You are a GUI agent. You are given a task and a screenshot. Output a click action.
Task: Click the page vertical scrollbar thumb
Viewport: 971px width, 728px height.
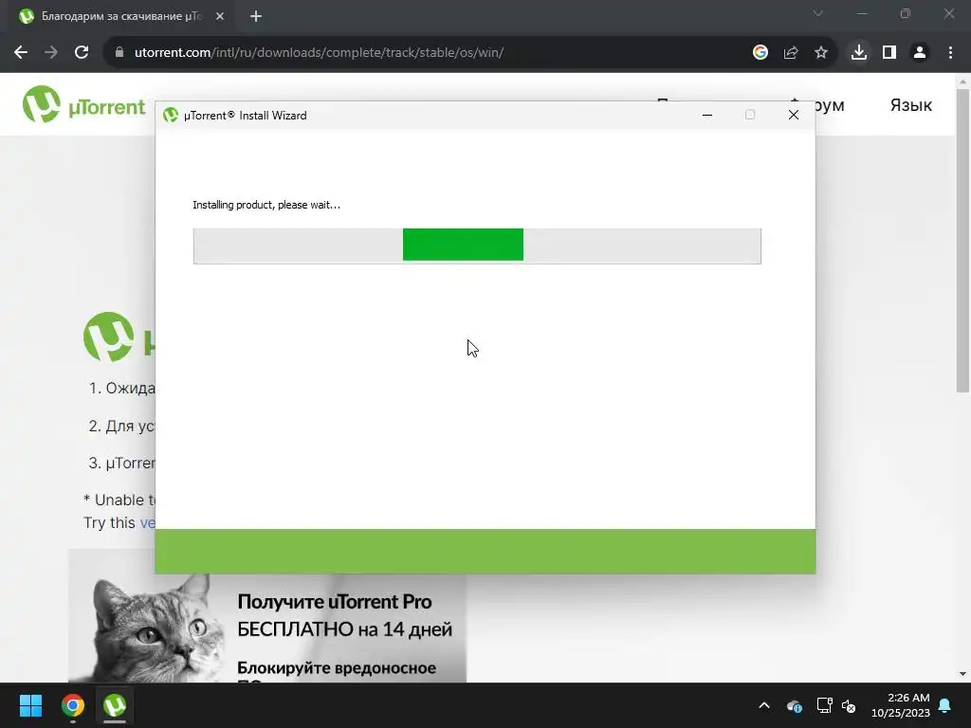click(x=962, y=241)
